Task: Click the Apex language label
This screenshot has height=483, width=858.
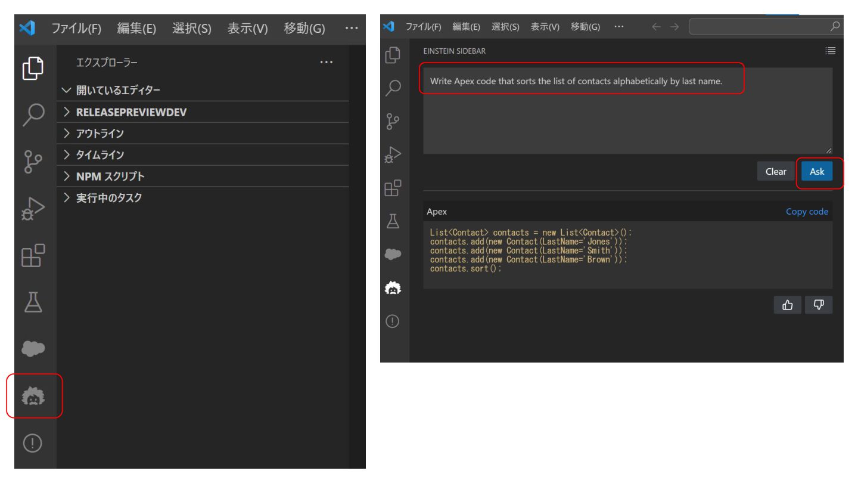Action: click(x=437, y=212)
